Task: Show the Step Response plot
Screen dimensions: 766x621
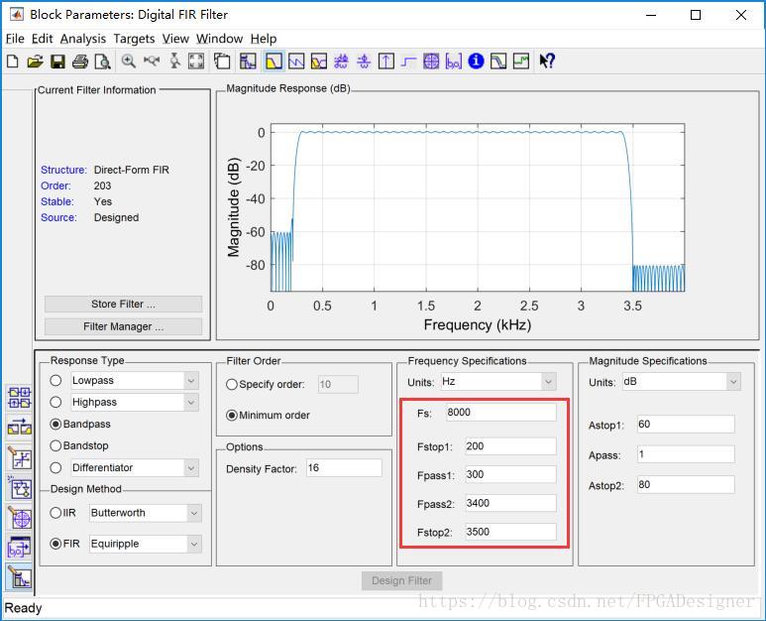Action: 408,62
